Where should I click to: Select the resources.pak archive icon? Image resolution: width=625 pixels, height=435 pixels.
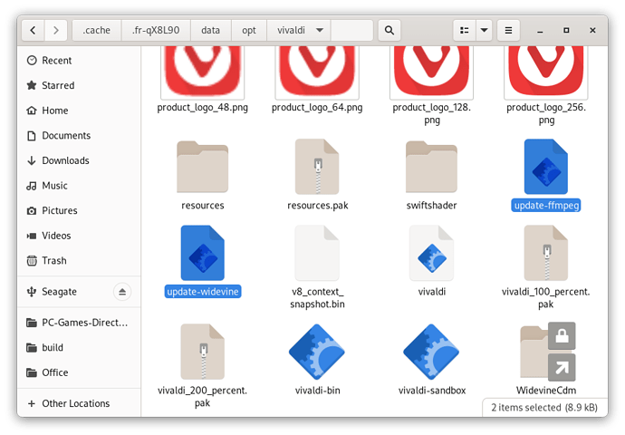coord(317,167)
